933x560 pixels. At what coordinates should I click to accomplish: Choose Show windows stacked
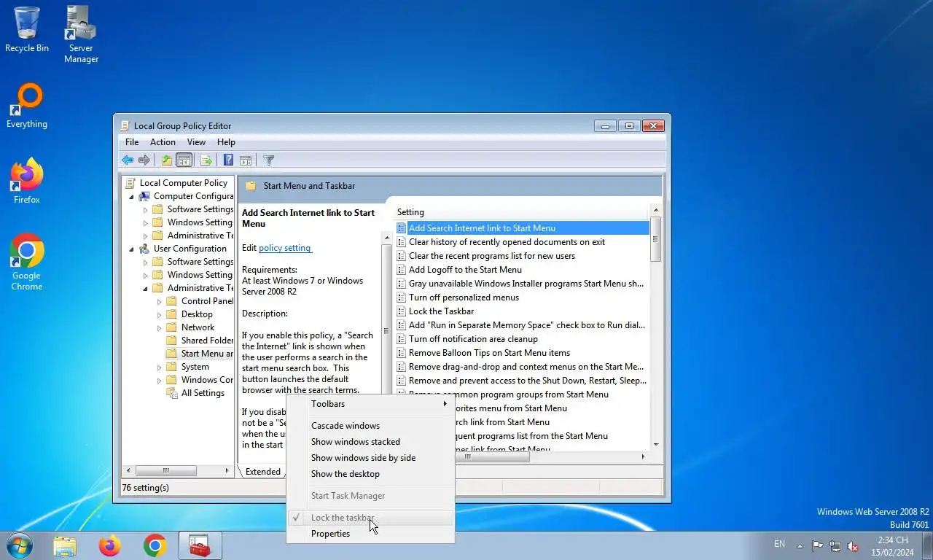click(370, 442)
